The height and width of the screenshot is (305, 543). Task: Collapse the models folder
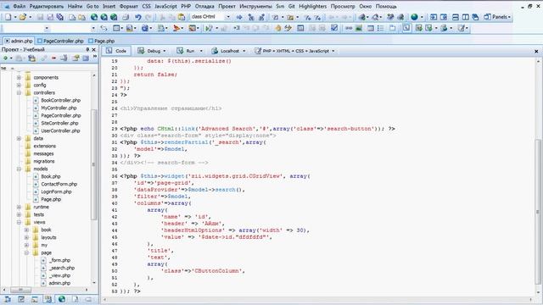coord(19,169)
